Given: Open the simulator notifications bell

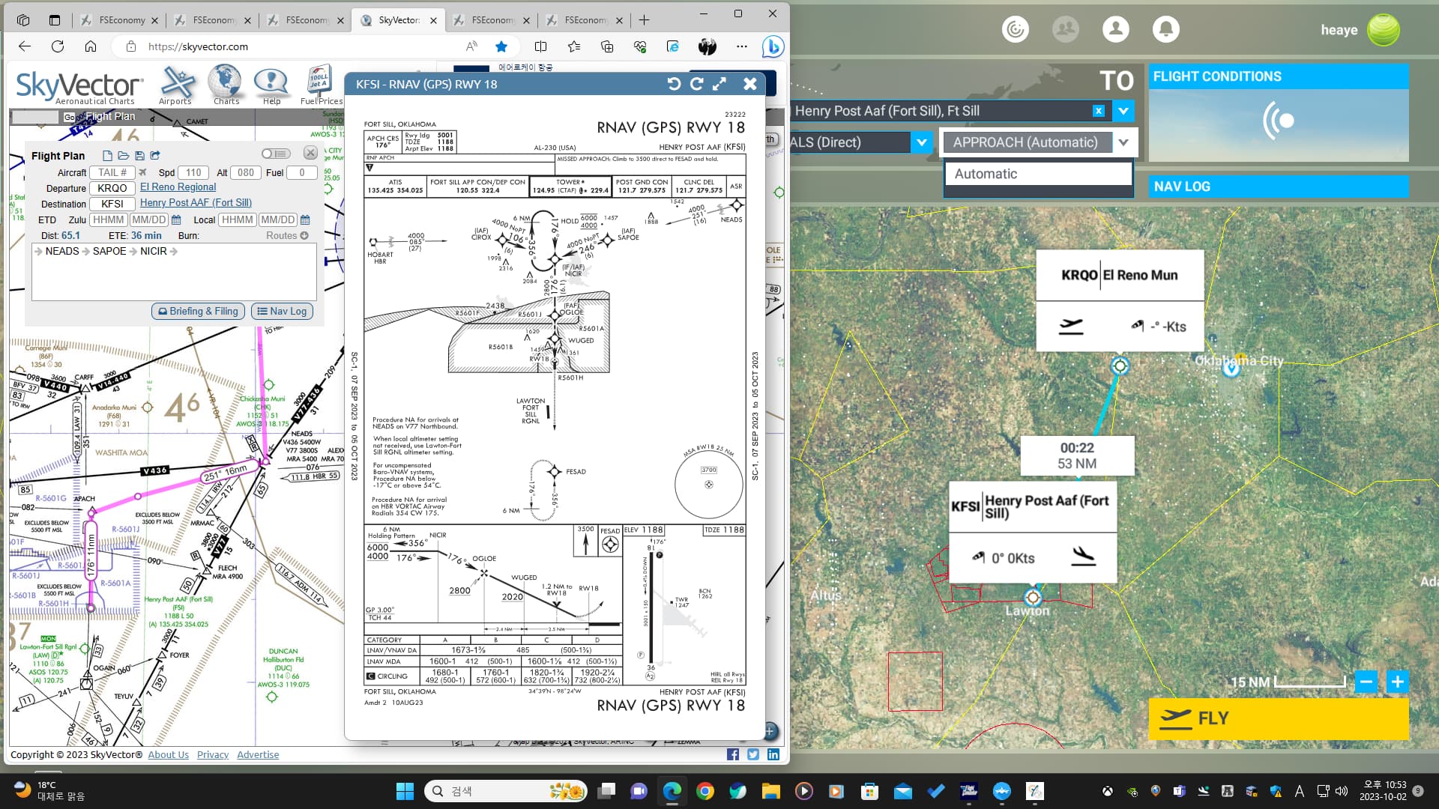Looking at the screenshot, I should [x=1165, y=29].
